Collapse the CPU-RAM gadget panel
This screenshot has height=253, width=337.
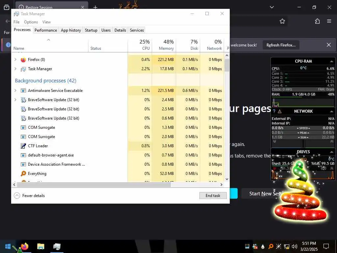pyautogui.click(x=331, y=61)
